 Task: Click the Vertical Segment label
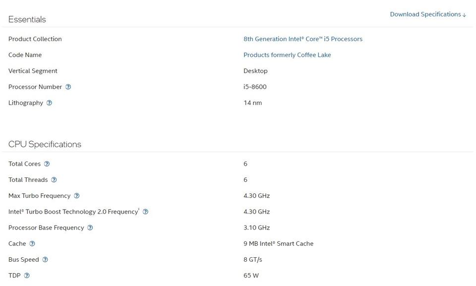pyautogui.click(x=33, y=71)
